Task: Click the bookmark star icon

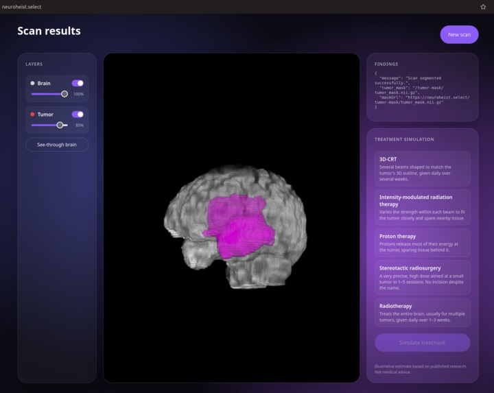Action: coord(483,7)
